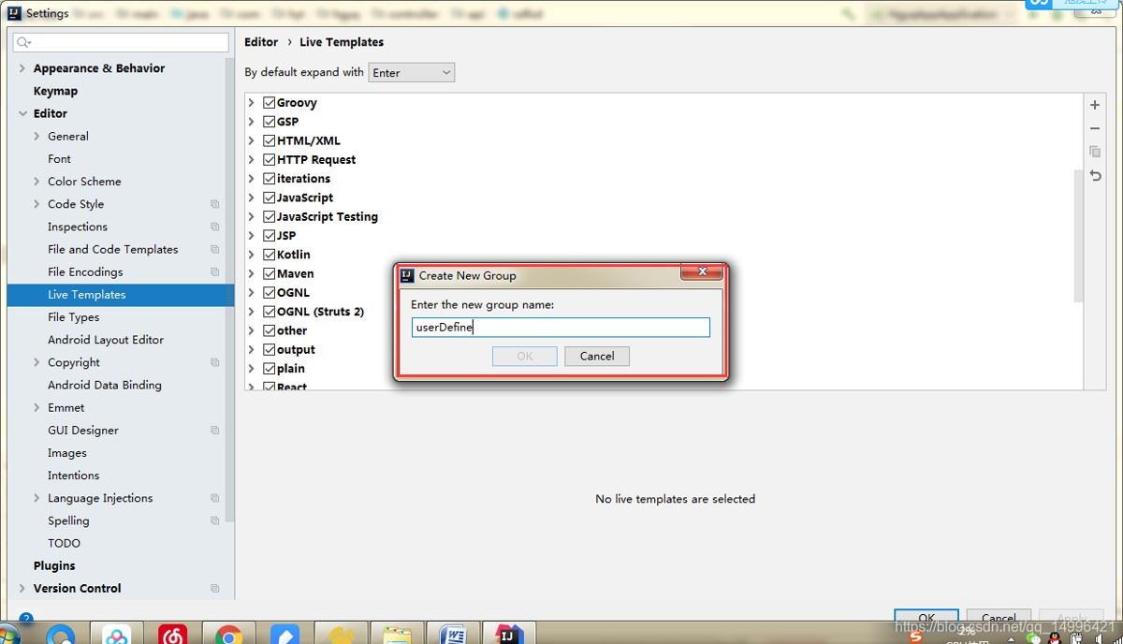The height and width of the screenshot is (644, 1123).
Task: Uncheck the Groovy template group
Action: point(270,103)
